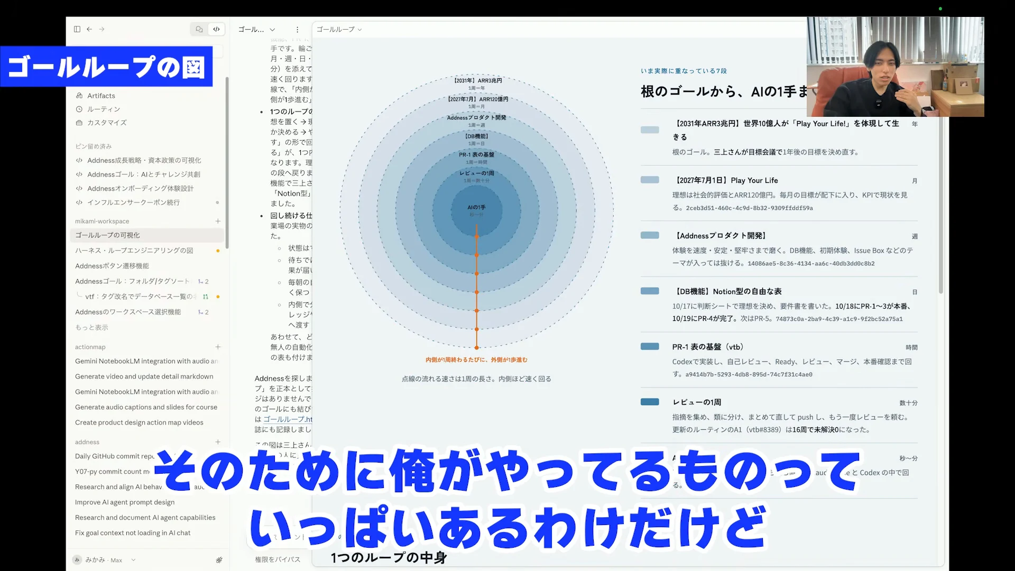The width and height of the screenshot is (1015, 571).
Task: Open Artifacts in the sidebar
Action: pyautogui.click(x=101, y=96)
